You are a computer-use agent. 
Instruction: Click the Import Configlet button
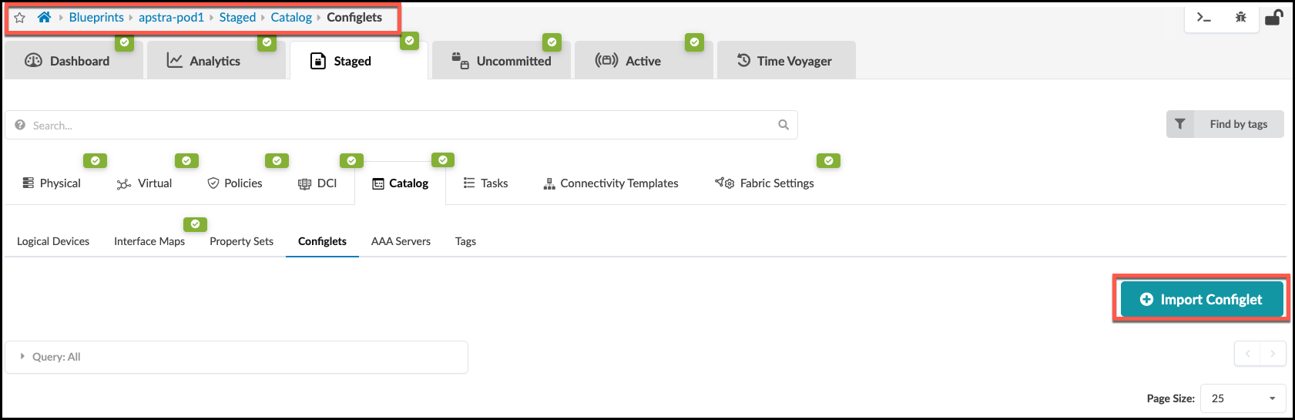click(x=1201, y=299)
